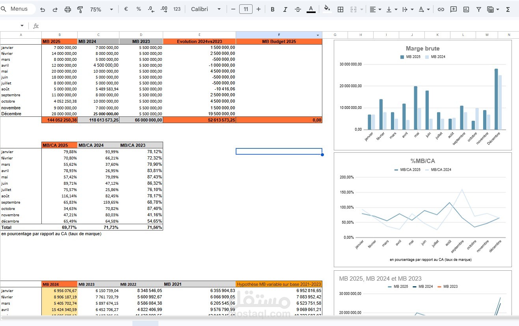Open the text wrapping dropdown
This screenshot has width=519, height=326.
408,9
